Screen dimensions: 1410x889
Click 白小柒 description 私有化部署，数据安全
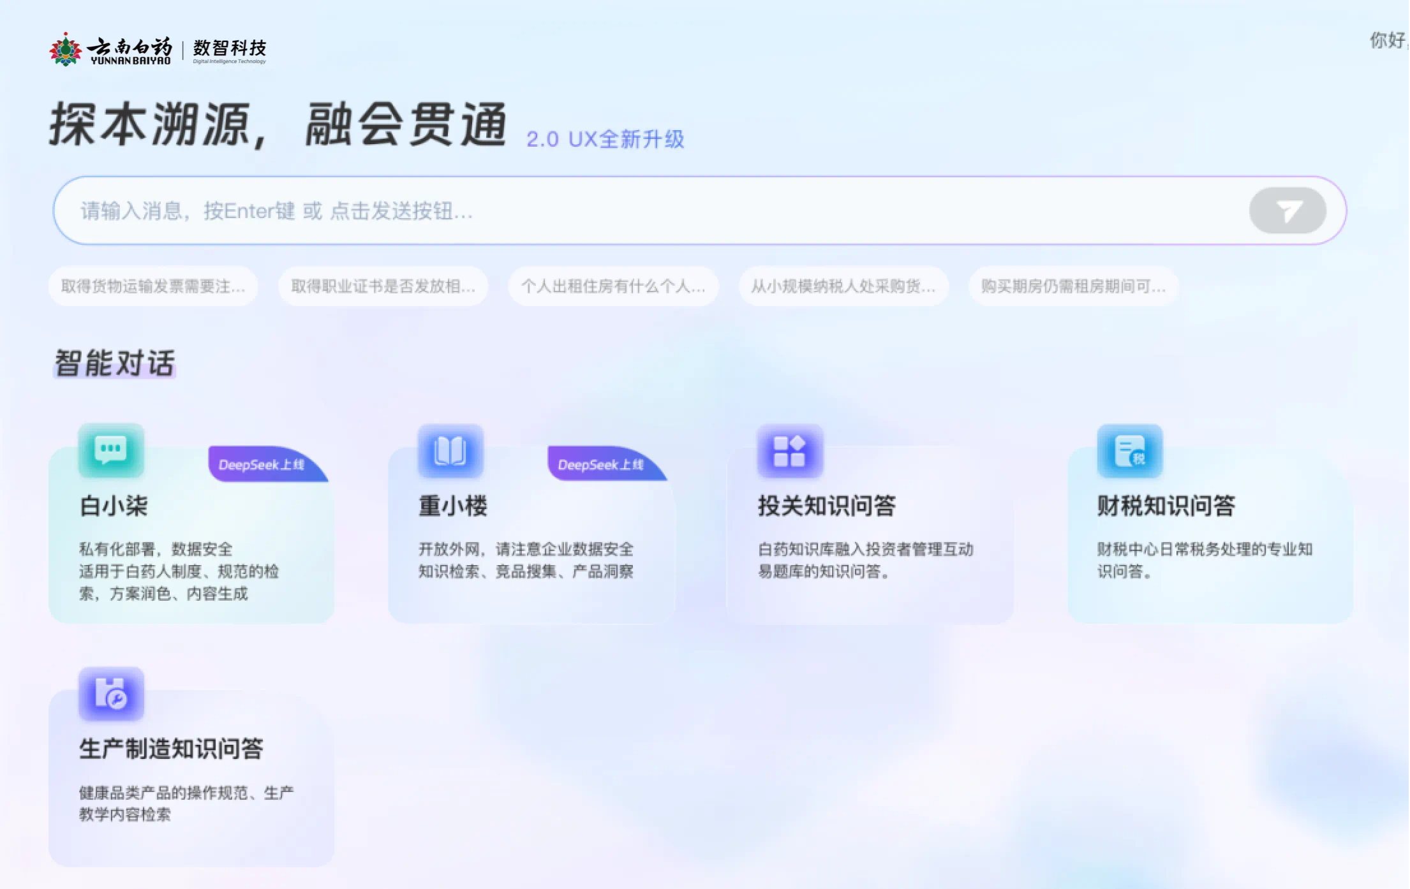[x=156, y=549]
